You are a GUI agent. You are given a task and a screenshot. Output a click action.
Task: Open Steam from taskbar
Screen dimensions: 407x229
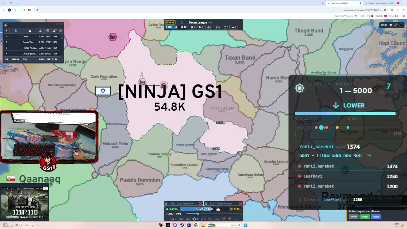pyautogui.click(x=182, y=225)
